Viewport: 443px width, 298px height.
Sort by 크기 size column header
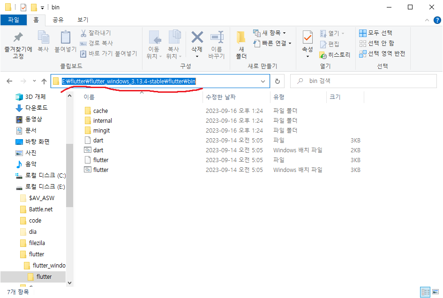pyautogui.click(x=335, y=97)
